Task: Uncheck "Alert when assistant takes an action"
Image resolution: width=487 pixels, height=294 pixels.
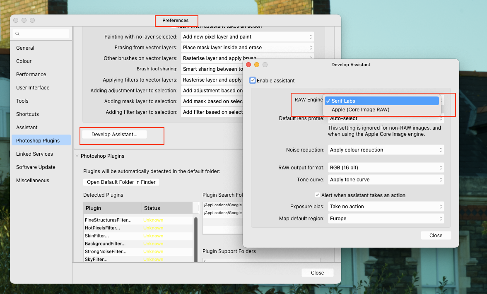Action: 317,195
